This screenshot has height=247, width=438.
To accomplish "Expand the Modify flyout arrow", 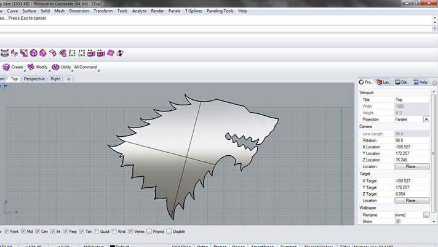I will (49, 70).
